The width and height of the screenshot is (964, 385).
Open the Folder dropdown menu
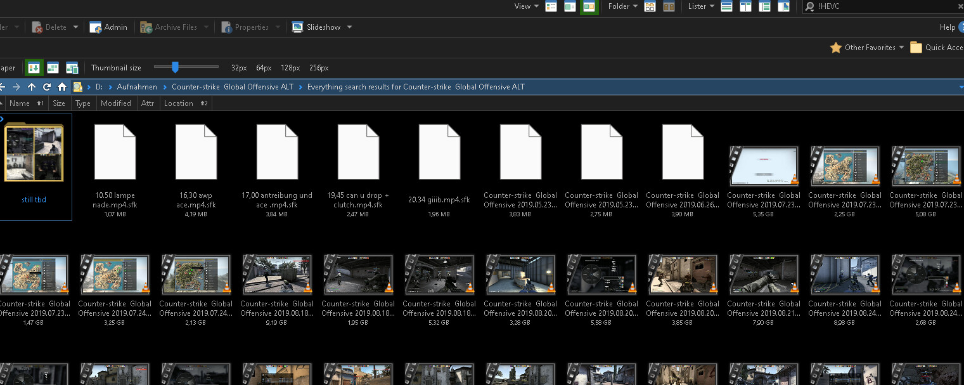point(623,6)
